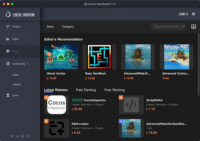
Task: Switch to the Category tab
Action: [x=68, y=27]
